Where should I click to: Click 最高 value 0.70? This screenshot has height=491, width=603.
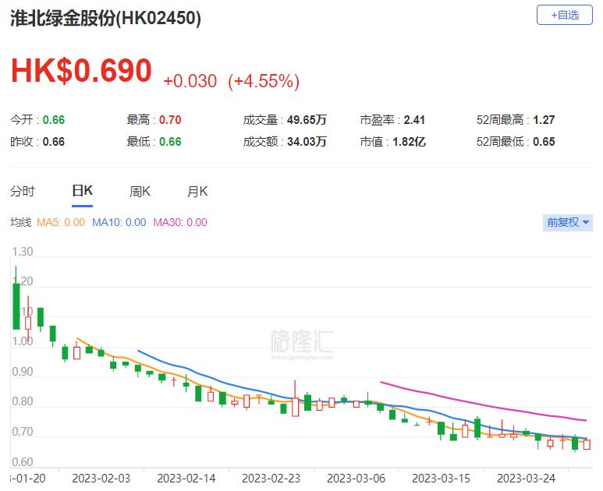pyautogui.click(x=170, y=120)
